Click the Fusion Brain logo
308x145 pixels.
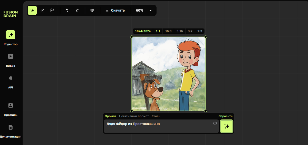click(x=11, y=14)
